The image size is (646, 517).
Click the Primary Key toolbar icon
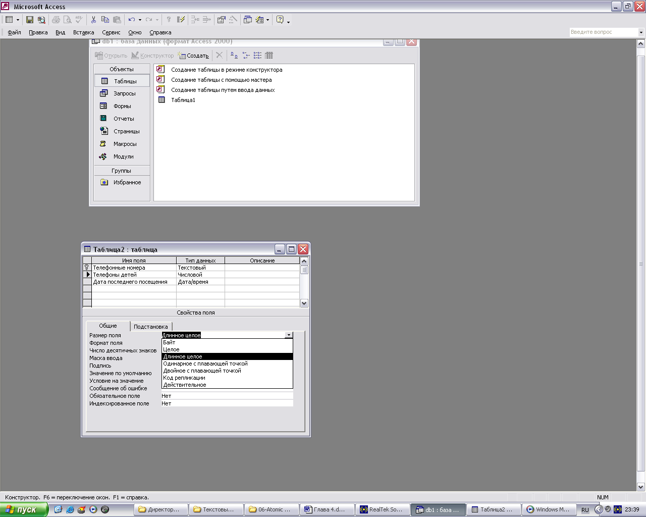click(x=169, y=20)
